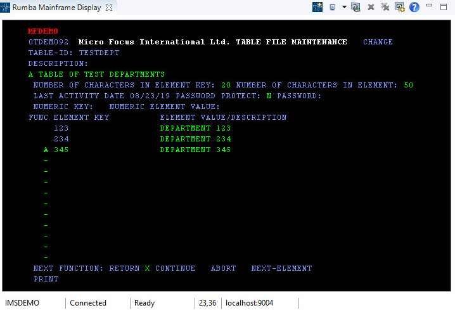Click the PASSWORD PROTECT field value N
The image size is (455, 310).
(x=269, y=96)
